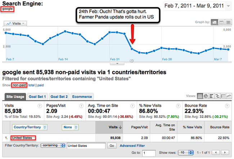Graph by week using the middle icon
This screenshot has height=159, width=234.
pos(221,22)
